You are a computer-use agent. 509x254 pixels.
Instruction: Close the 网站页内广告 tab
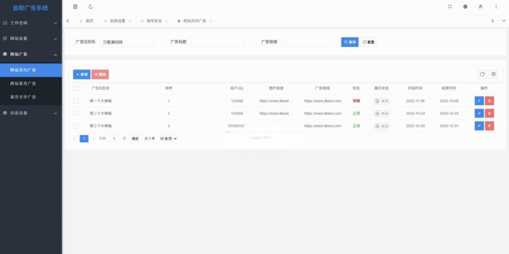click(x=211, y=21)
